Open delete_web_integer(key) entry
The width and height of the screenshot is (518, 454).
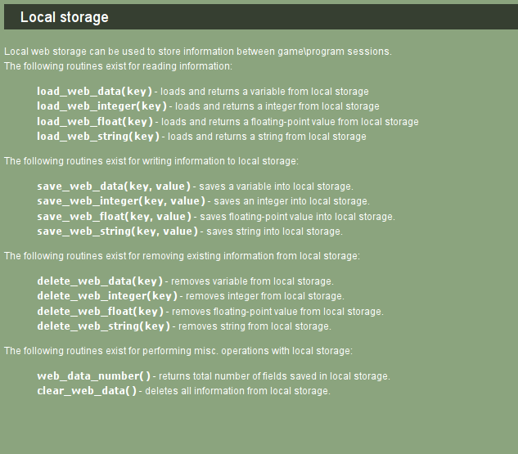107,296
